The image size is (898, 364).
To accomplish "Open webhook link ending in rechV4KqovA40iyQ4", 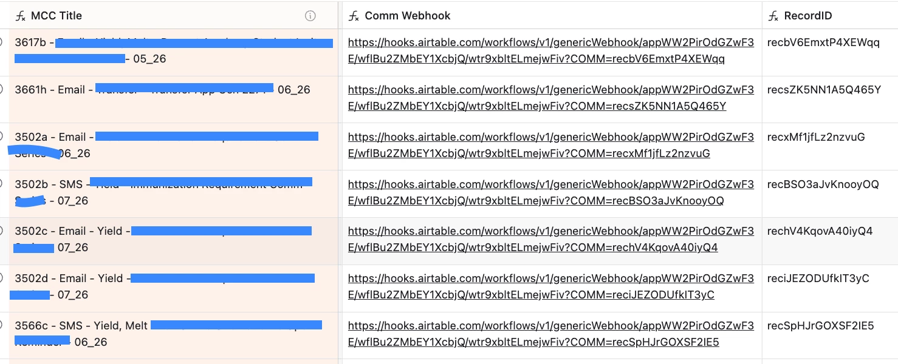I will point(551,240).
